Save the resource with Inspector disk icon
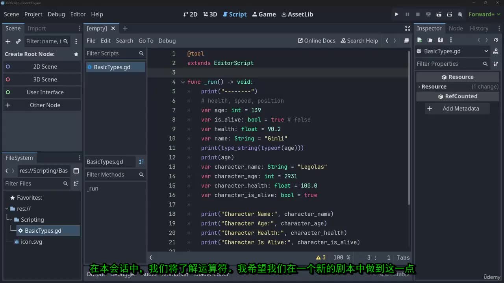This screenshot has width=504, height=283. [440, 40]
